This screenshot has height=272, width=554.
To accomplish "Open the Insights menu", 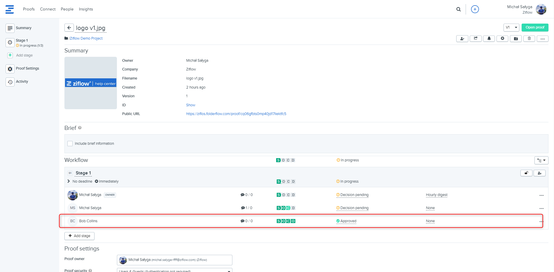I will click(x=86, y=9).
